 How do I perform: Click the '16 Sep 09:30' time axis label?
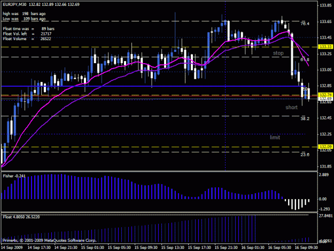tap(306, 248)
